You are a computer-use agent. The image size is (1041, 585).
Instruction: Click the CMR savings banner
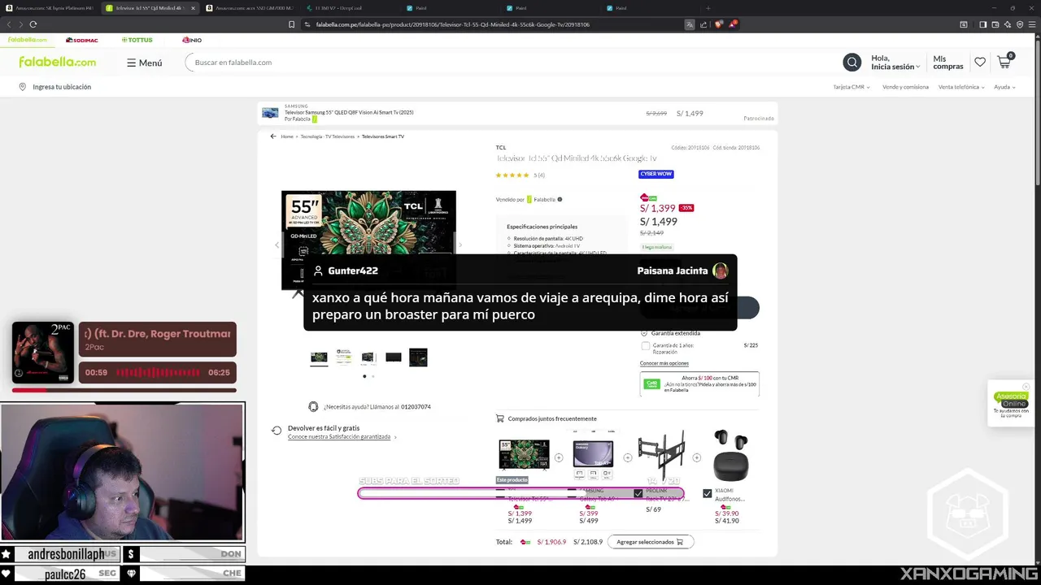coord(699,384)
